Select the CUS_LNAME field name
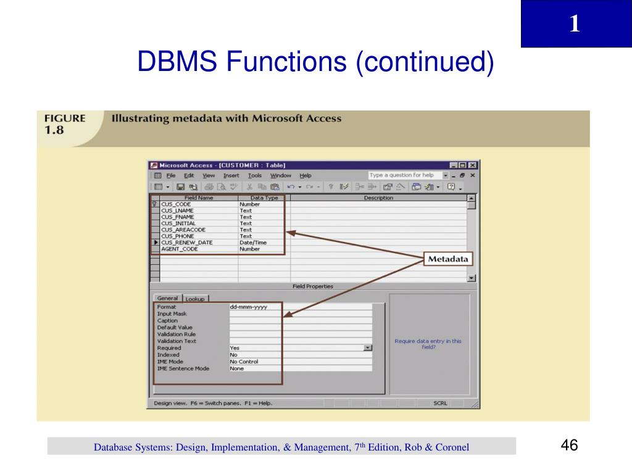 (177, 210)
